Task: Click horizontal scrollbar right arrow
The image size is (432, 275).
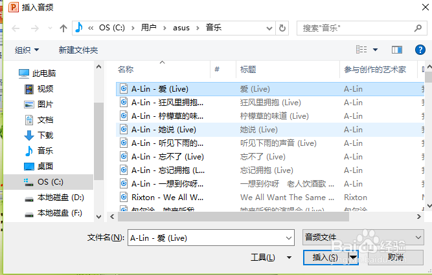Action: coord(419,216)
